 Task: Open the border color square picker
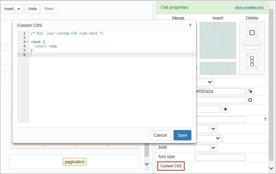pos(250,100)
